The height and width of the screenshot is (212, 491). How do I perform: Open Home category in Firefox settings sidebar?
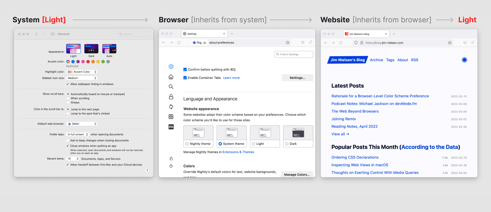point(171,77)
